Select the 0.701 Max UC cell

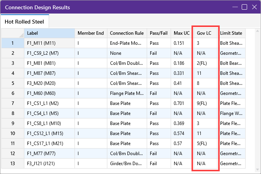click(181, 103)
